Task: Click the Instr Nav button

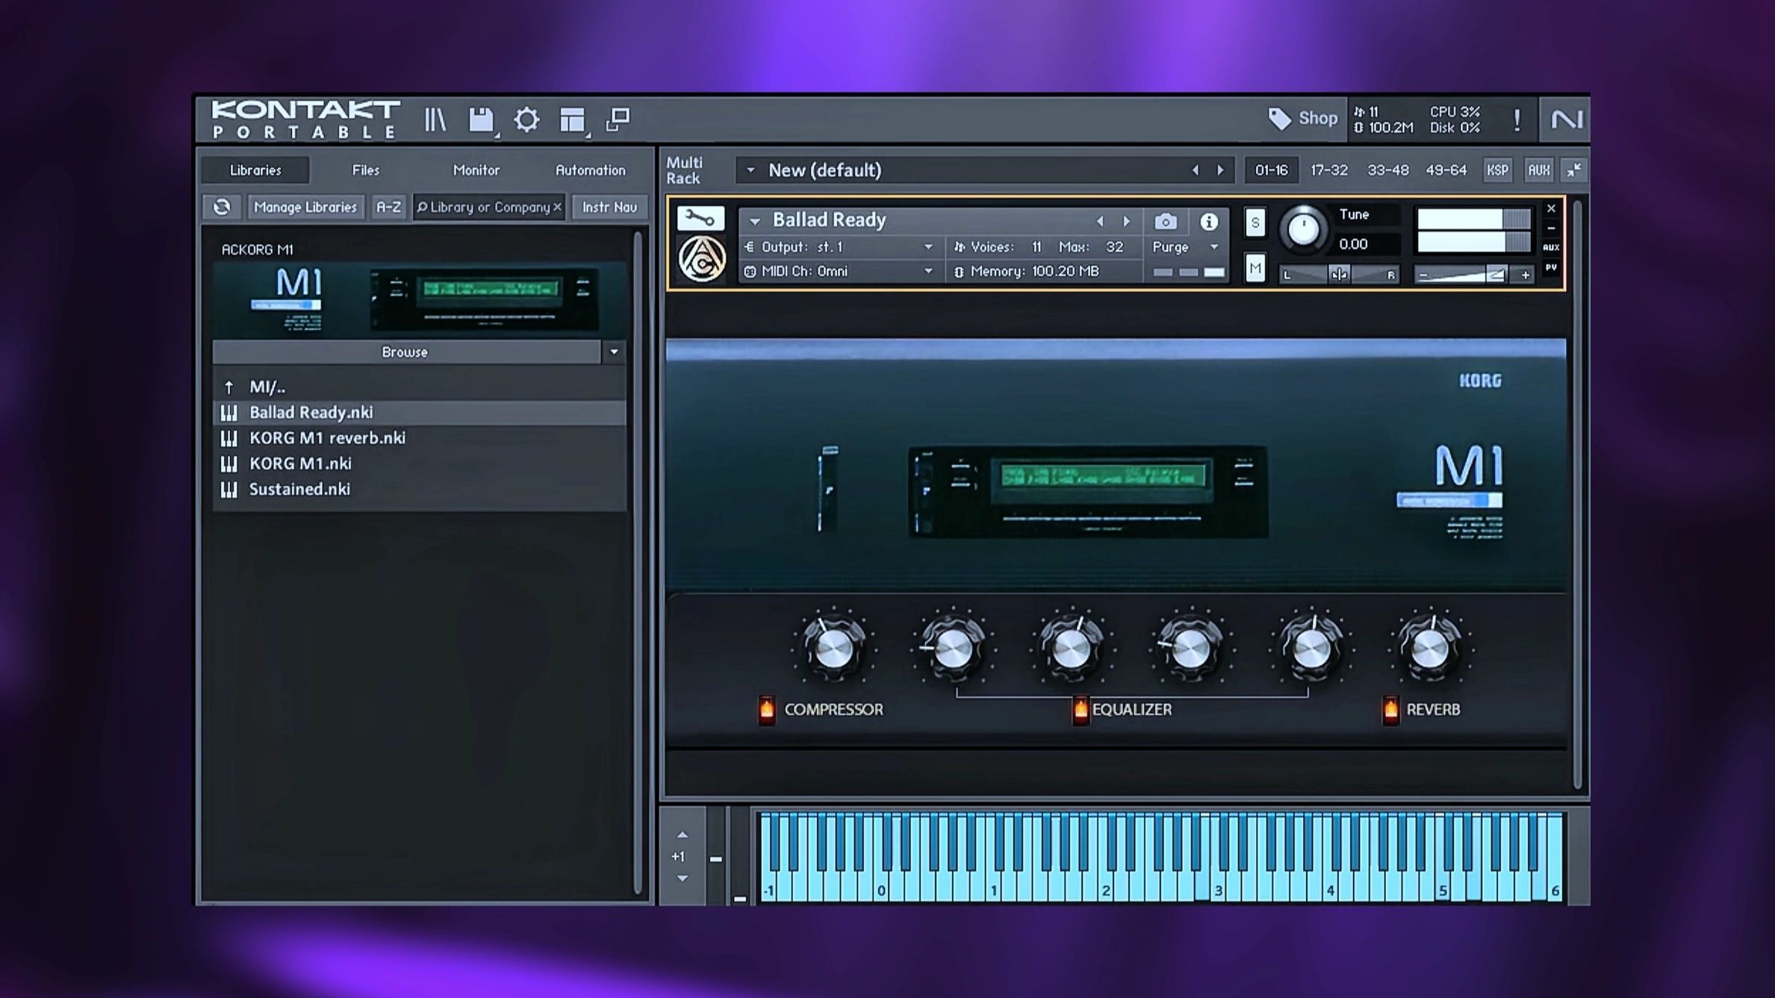Action: 609,207
